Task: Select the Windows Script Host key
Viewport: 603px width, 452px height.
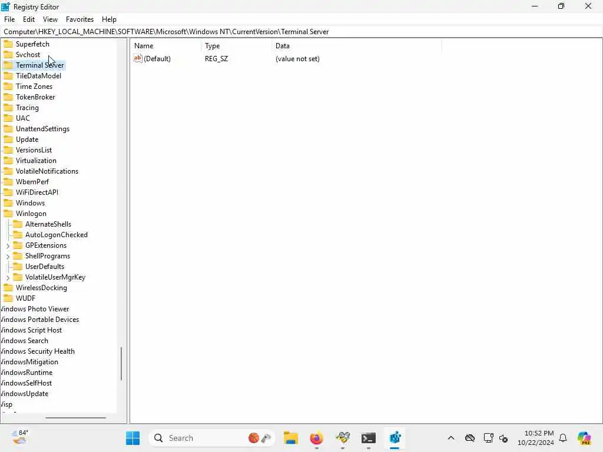Action: tap(32, 330)
